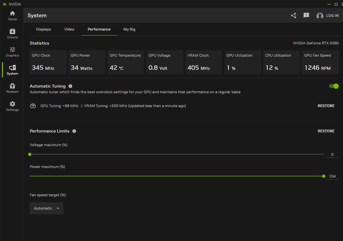Click the Power maximum (%) label
The image size is (343, 241).
pos(47,167)
